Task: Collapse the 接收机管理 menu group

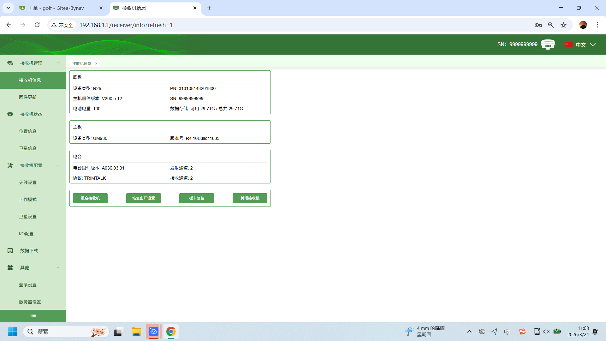Action: 58,63
